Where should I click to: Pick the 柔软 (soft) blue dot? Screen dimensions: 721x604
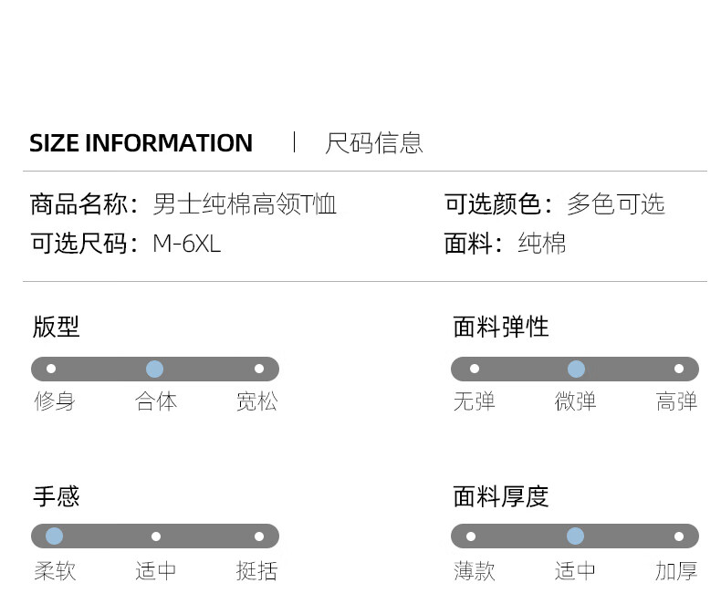[54, 536]
